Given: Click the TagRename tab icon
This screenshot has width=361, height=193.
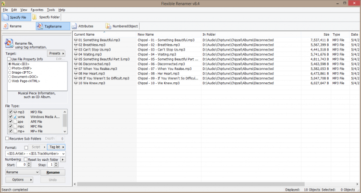Looking at the screenshot, I should [x=40, y=26].
